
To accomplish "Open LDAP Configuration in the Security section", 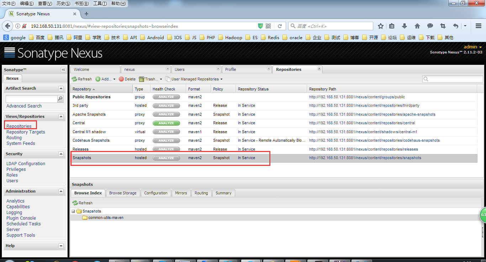I will point(26,164).
